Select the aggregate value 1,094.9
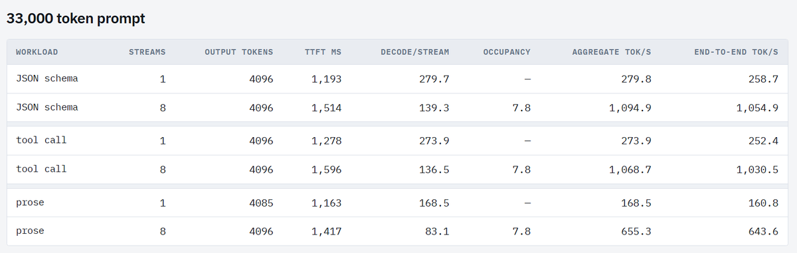The height and width of the screenshot is (253, 797). click(x=630, y=107)
